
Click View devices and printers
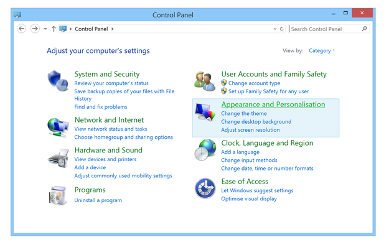[105, 159]
